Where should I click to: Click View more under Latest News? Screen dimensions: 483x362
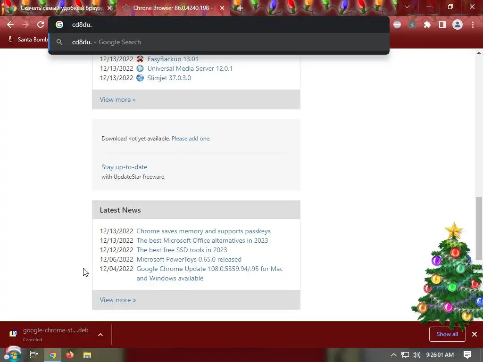tap(117, 300)
